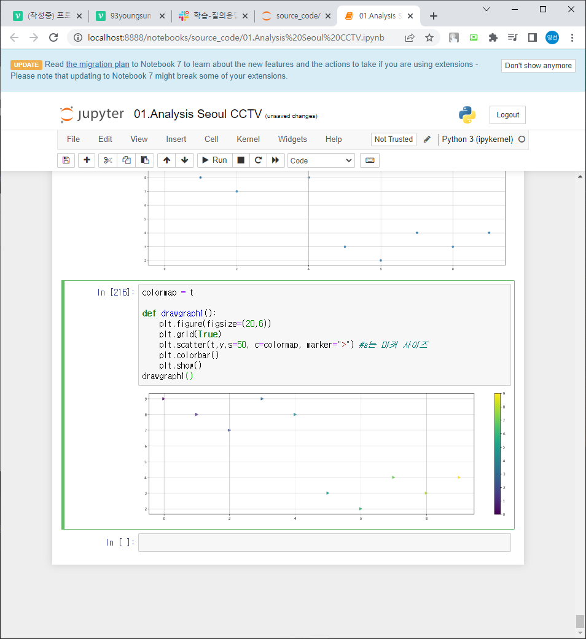Open a new browser tab

coord(434,16)
